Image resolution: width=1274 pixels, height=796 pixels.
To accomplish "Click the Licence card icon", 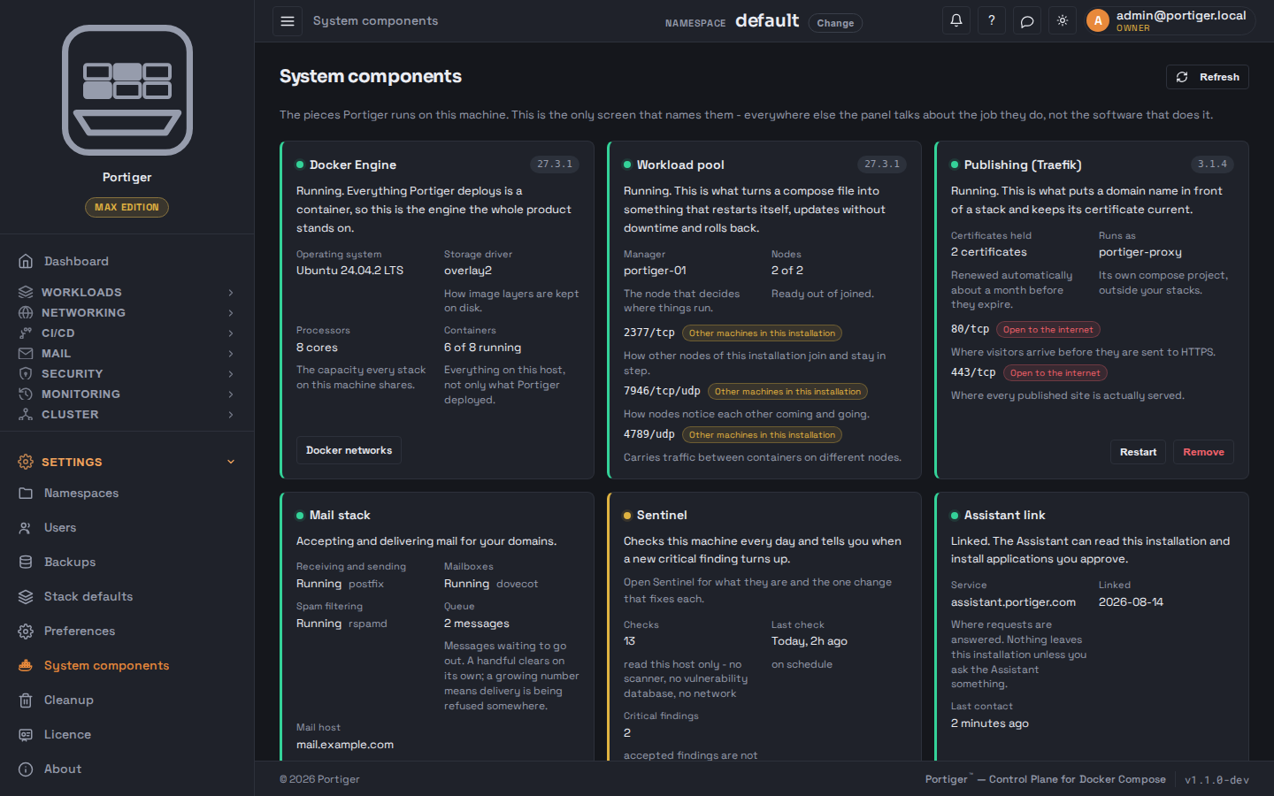I will coord(26,734).
